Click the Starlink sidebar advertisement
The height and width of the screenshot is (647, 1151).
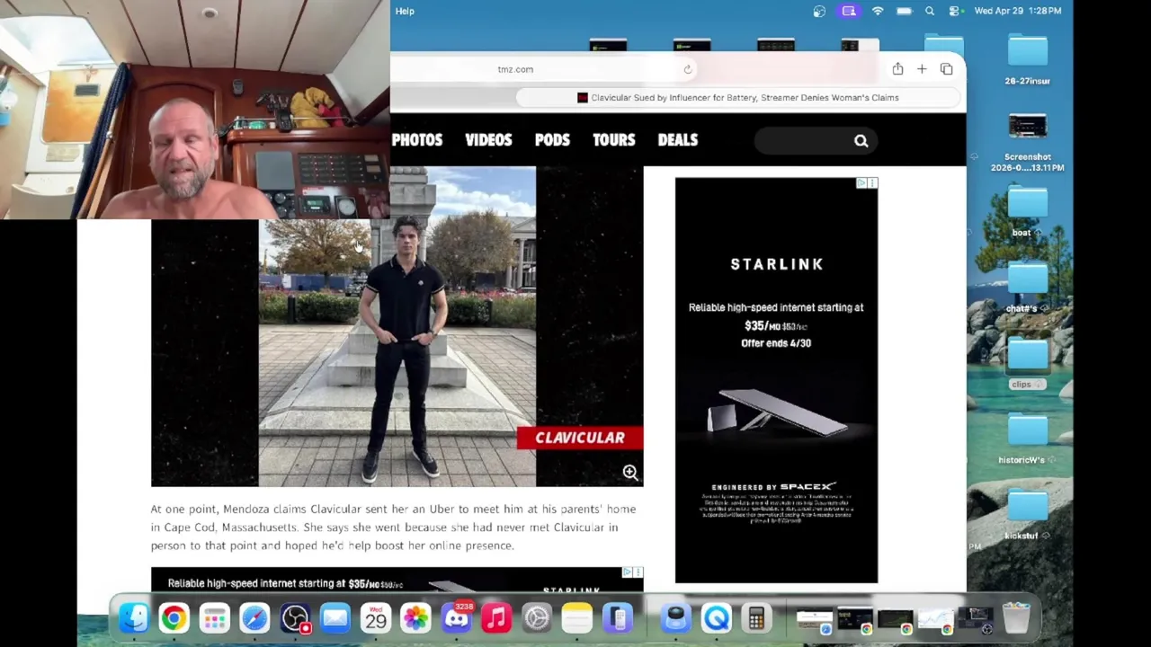pos(776,380)
